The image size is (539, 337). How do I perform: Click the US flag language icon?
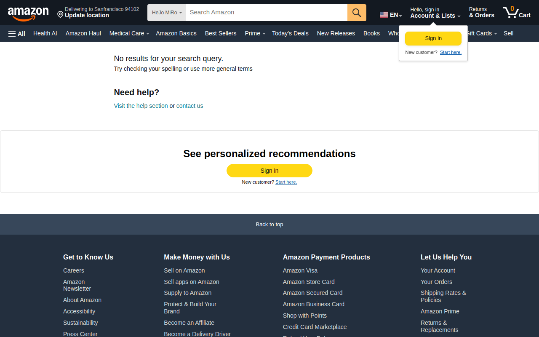[384, 15]
